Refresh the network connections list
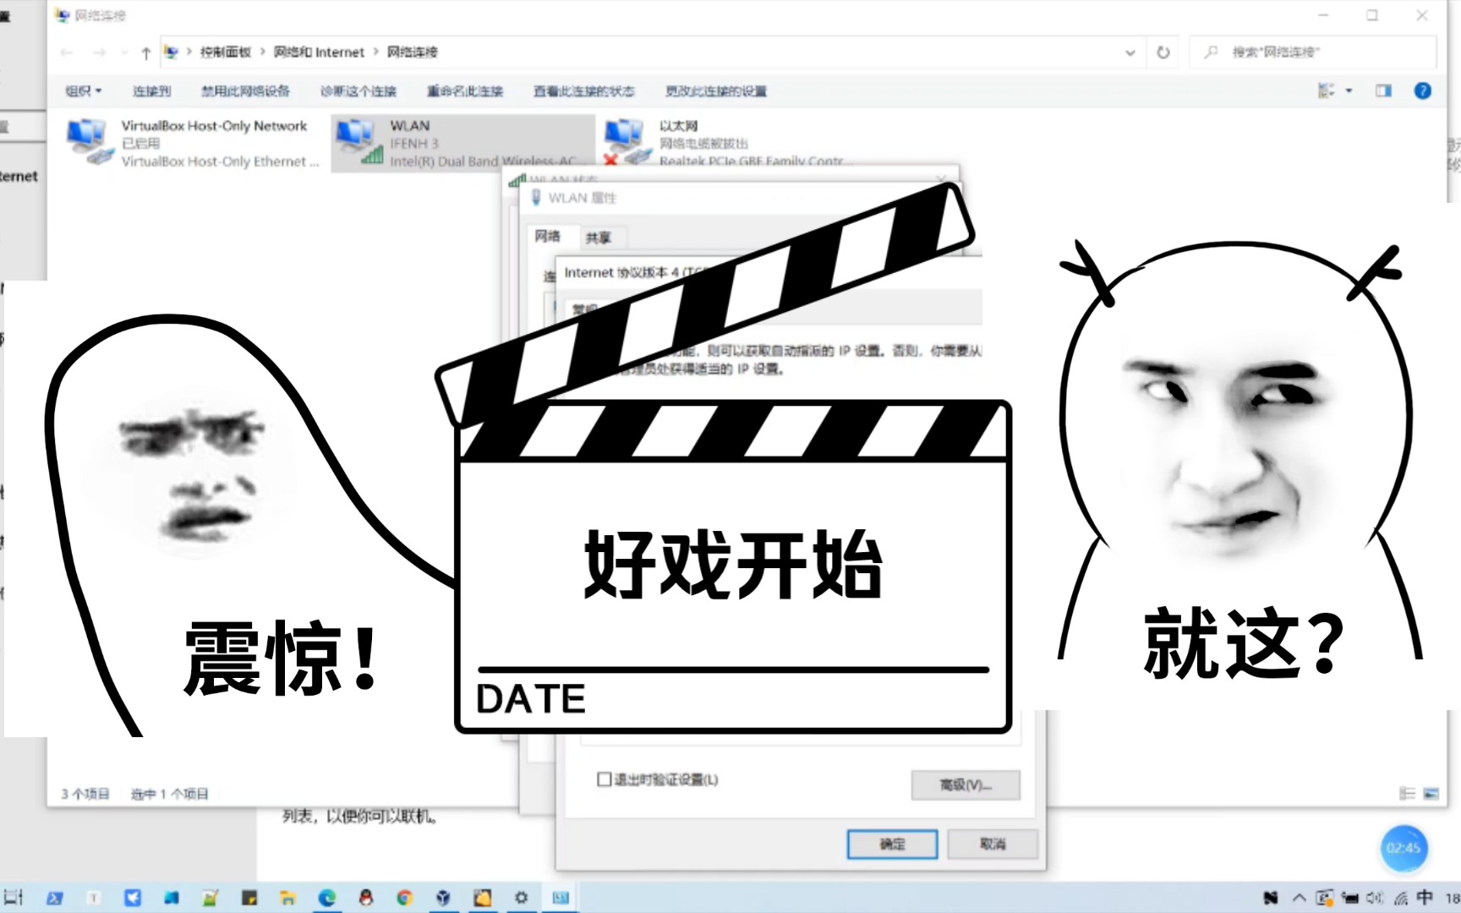 (1162, 52)
